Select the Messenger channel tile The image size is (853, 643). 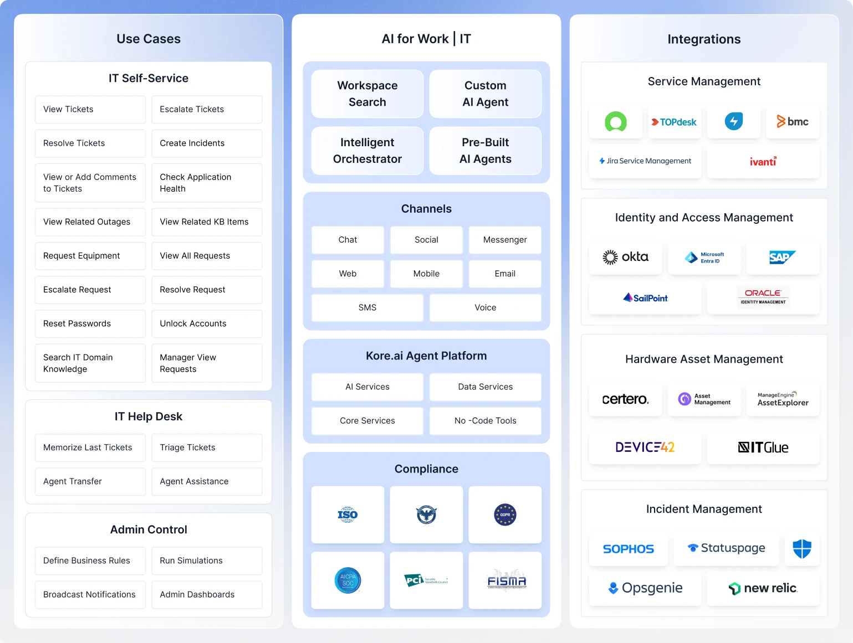505,240
